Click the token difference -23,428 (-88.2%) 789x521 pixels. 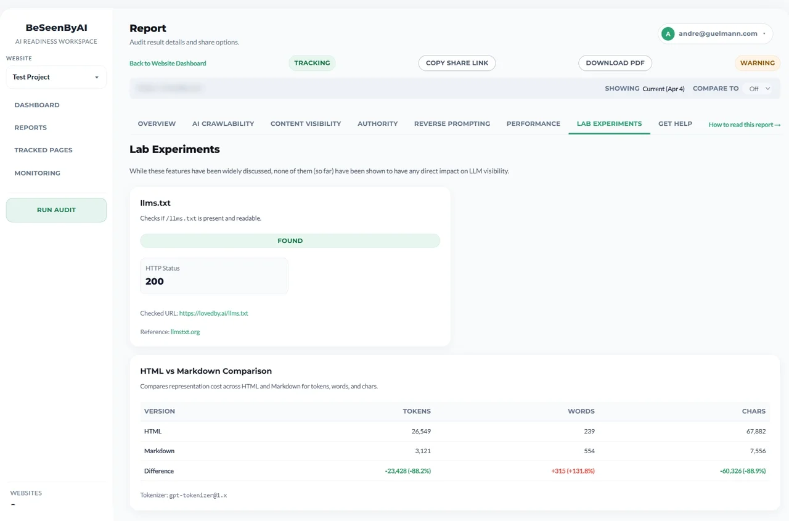point(407,471)
